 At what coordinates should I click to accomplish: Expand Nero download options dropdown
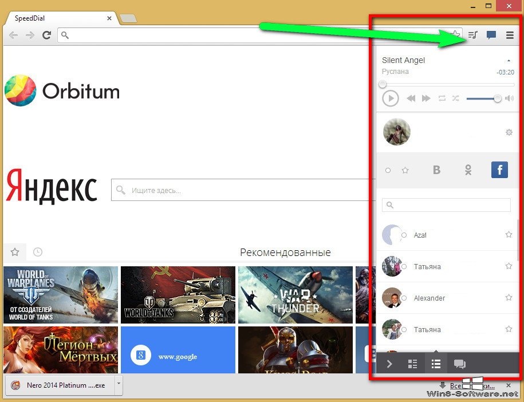point(119,385)
